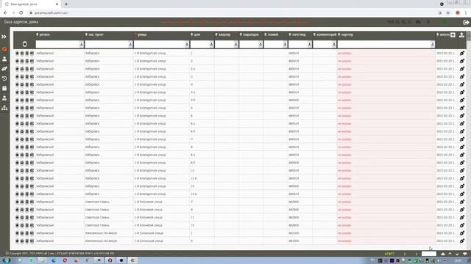Sort table by the партнер column

pos(345,34)
